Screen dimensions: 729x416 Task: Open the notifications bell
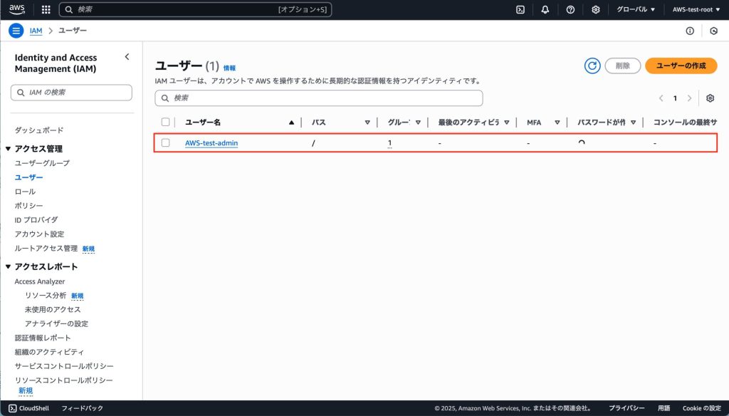[545, 9]
